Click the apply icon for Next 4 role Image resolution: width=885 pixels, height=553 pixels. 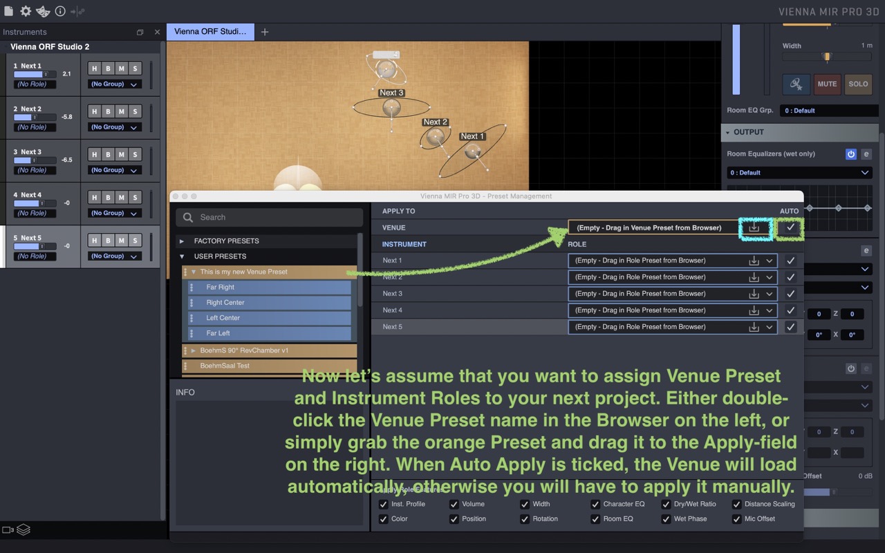[x=754, y=310]
